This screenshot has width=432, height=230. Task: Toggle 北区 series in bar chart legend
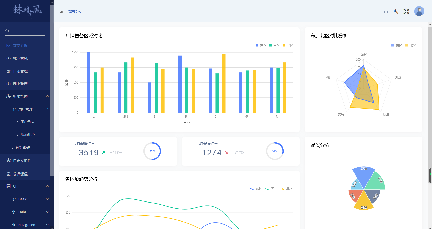pyautogui.click(x=288, y=45)
